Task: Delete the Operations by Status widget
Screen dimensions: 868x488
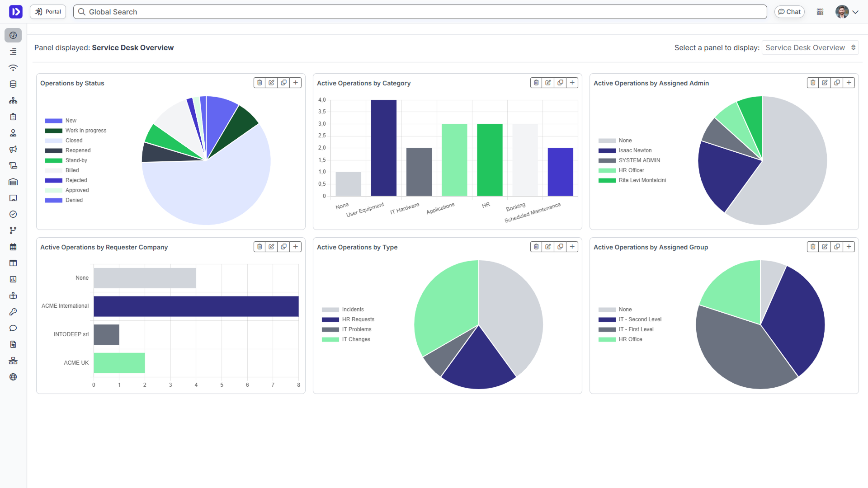Action: pyautogui.click(x=259, y=83)
